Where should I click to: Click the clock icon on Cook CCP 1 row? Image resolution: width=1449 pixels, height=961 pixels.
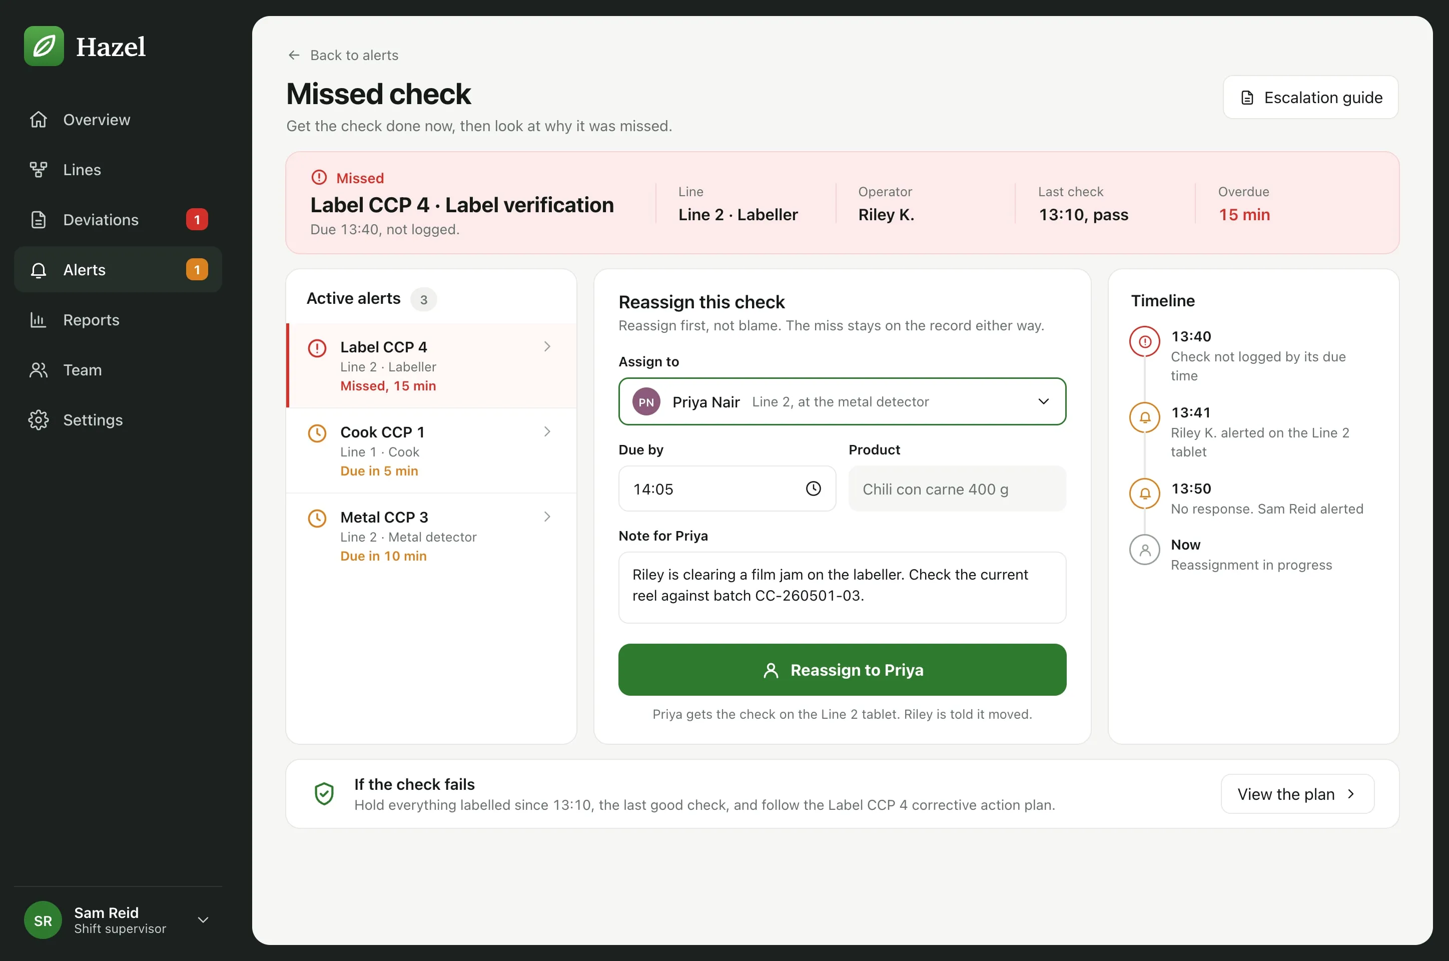[x=317, y=433]
